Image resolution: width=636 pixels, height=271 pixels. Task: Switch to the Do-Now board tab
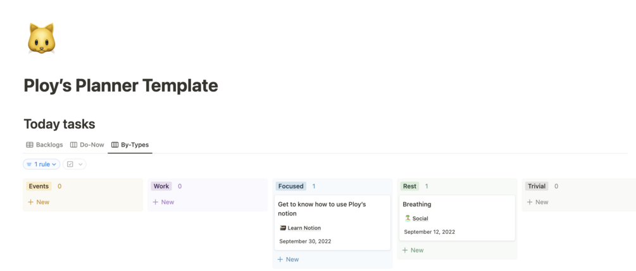pyautogui.click(x=87, y=145)
